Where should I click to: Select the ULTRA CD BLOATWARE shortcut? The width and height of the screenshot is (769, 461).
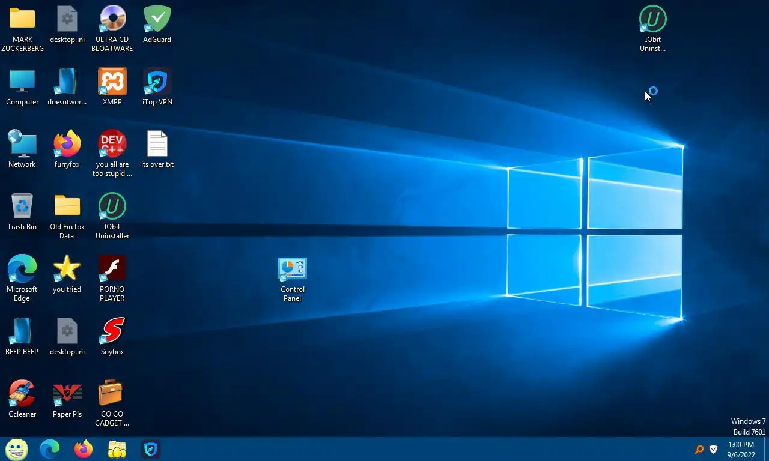112,19
